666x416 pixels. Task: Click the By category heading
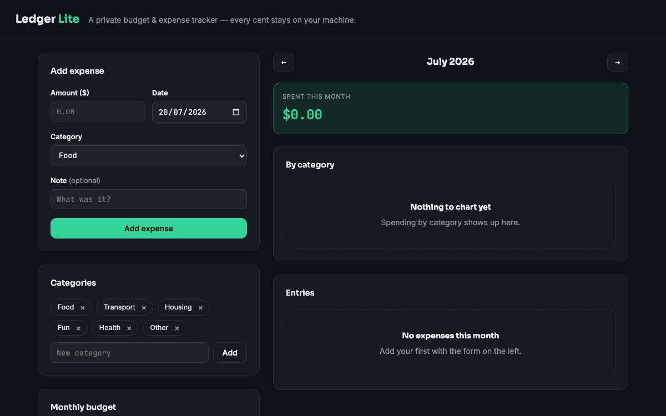coord(310,165)
